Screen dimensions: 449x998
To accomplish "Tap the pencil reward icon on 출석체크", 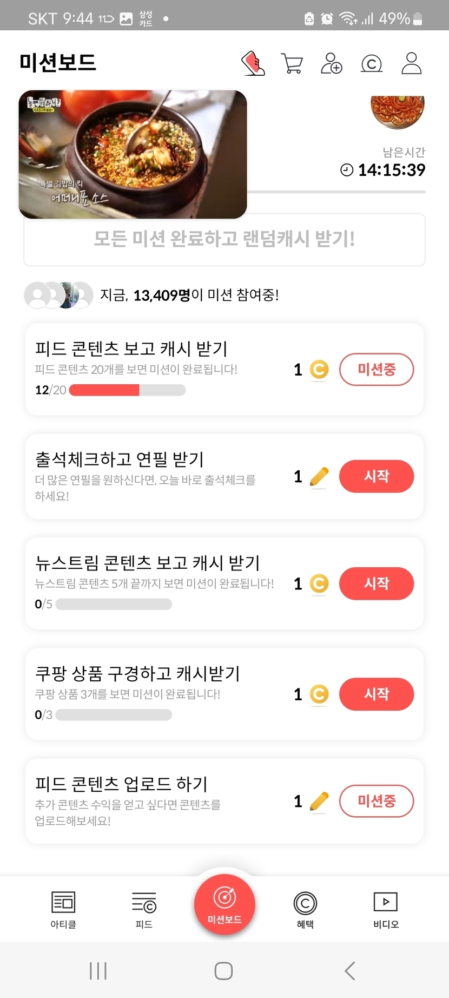I will (319, 476).
